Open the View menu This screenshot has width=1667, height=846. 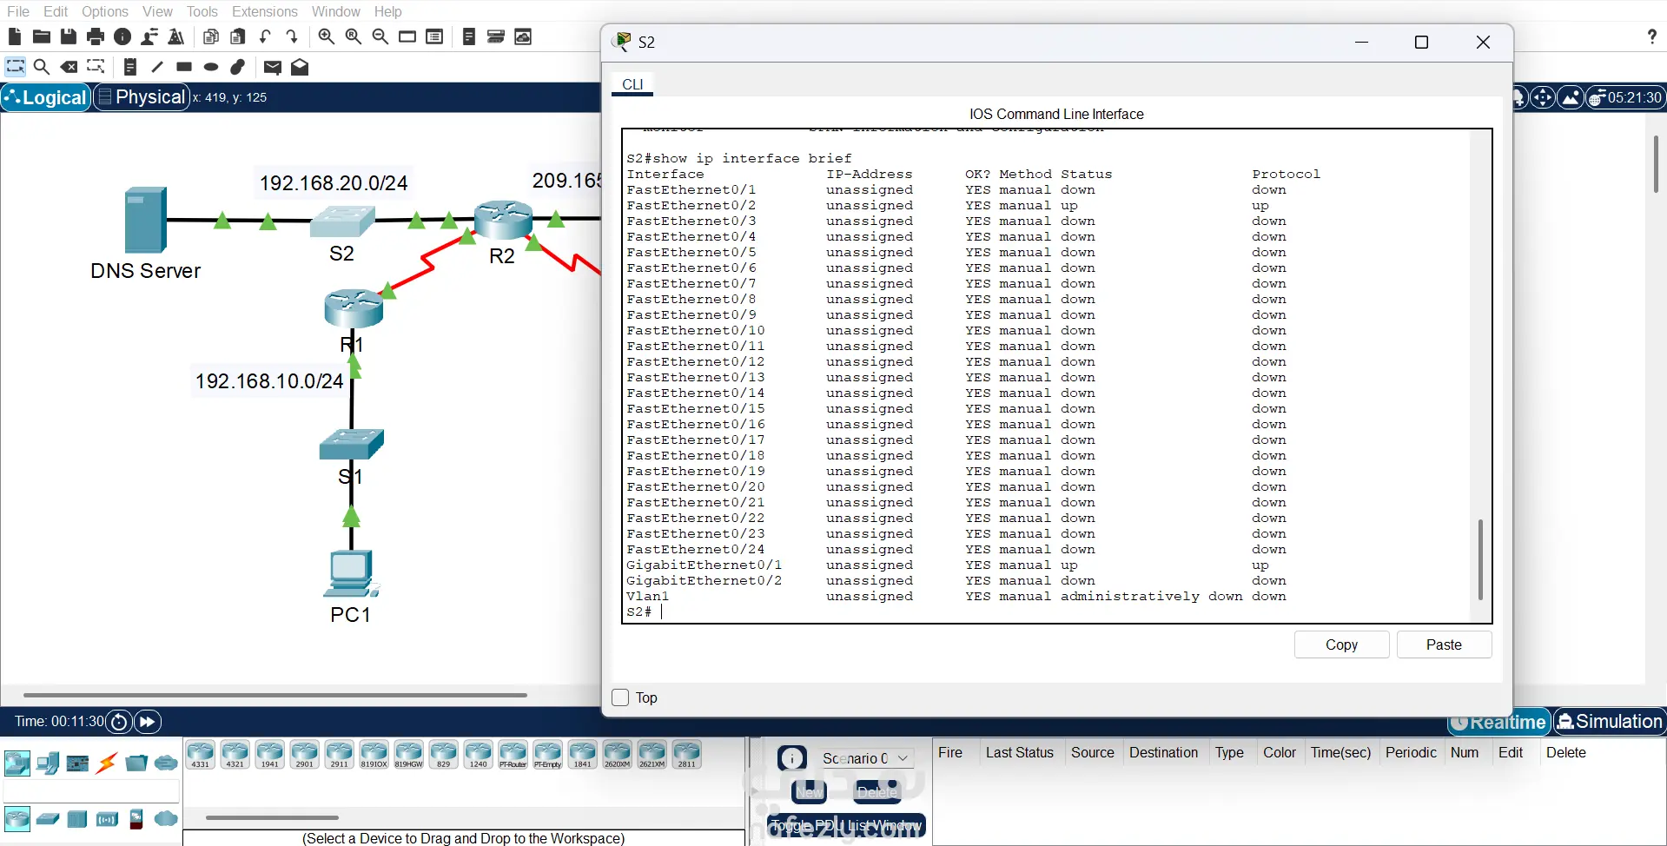(157, 11)
